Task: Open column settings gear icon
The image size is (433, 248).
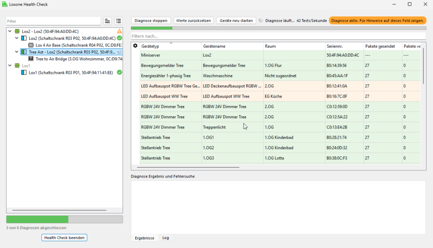Action: point(135,46)
